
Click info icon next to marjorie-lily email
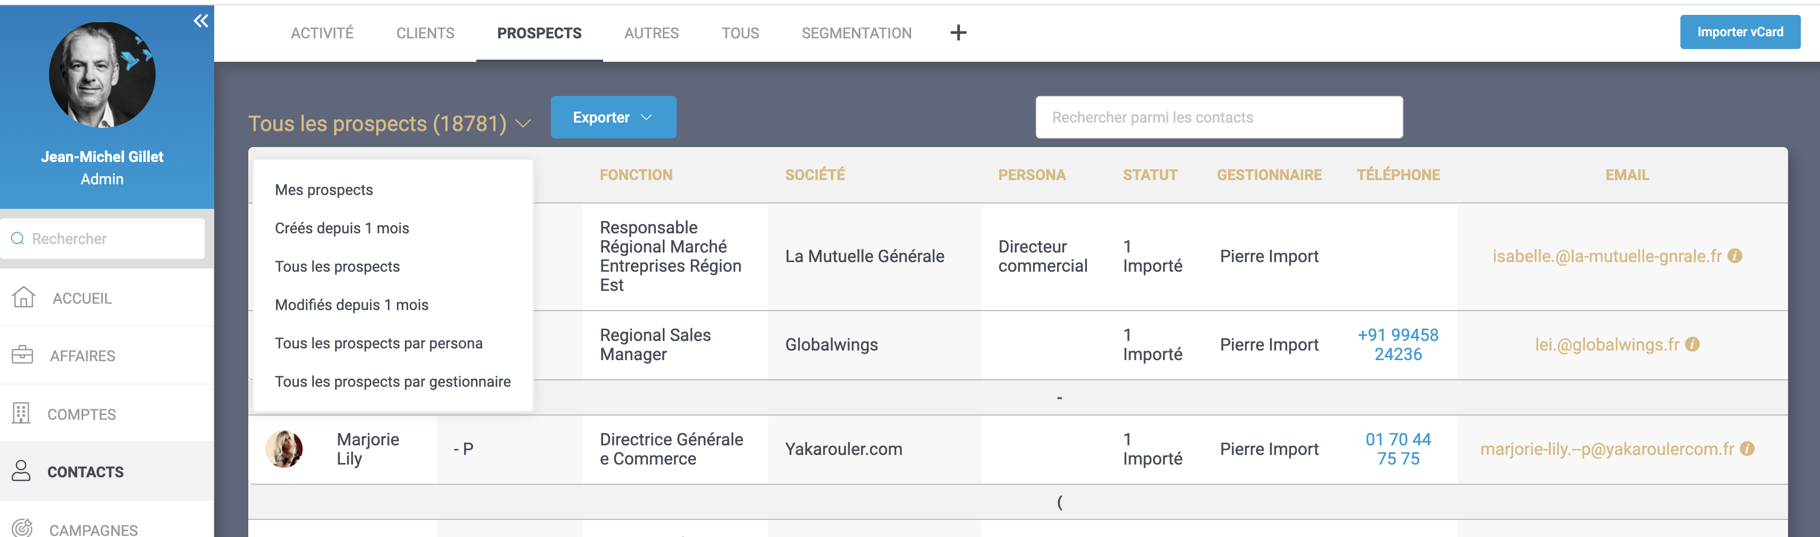point(1747,449)
